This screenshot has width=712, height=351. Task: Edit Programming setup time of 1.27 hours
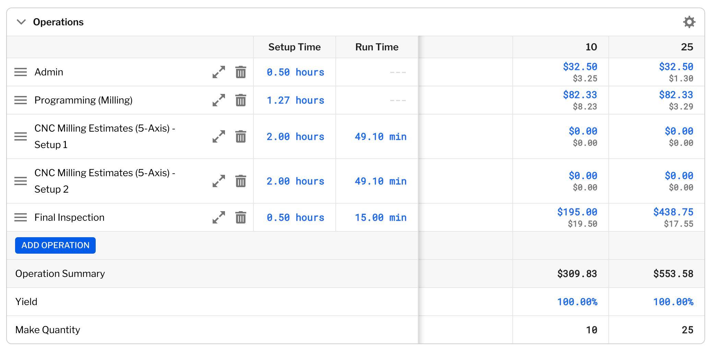tap(295, 100)
